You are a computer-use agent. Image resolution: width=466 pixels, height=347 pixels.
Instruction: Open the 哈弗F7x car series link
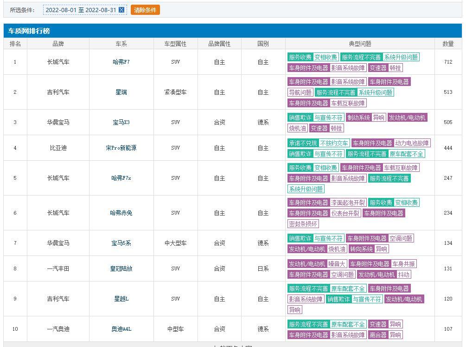pyautogui.click(x=121, y=178)
